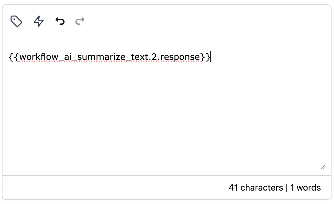The width and height of the screenshot is (334, 204).
Task: Click the digit 2 in the variable
Action: tap(154, 57)
